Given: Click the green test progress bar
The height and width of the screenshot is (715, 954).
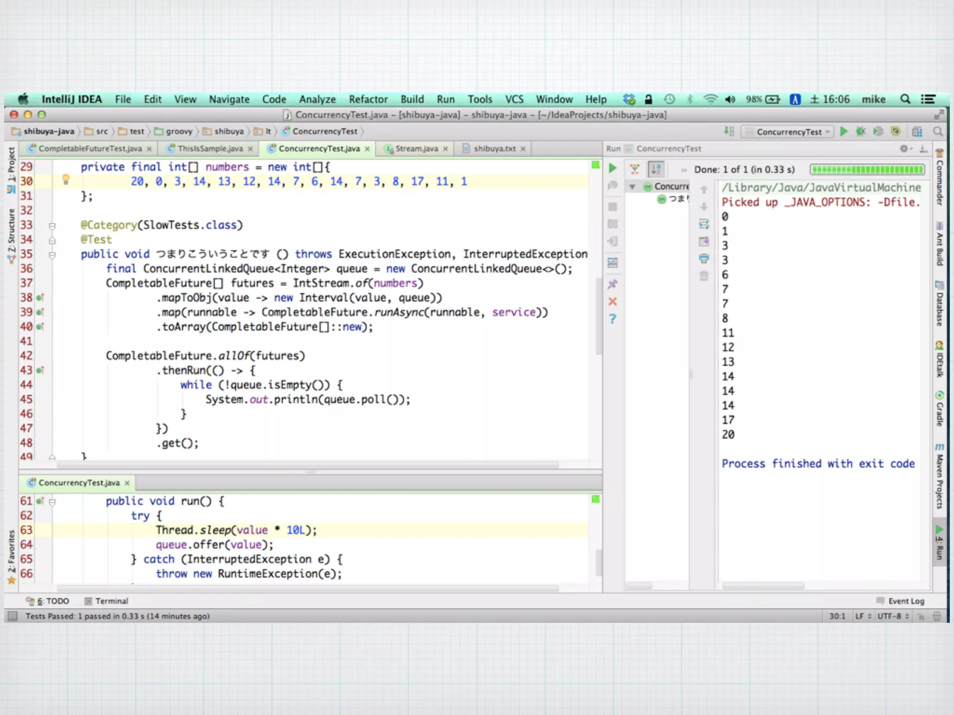Looking at the screenshot, I should click(x=867, y=169).
